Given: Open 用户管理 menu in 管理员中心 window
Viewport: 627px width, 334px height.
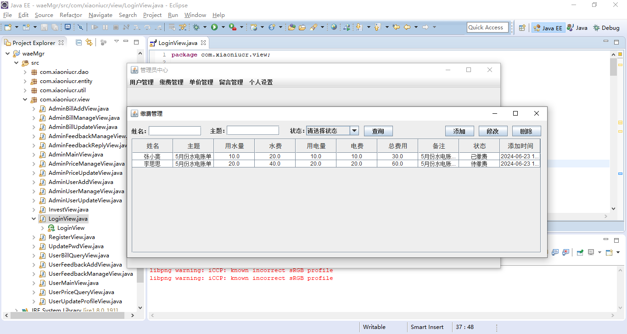Looking at the screenshot, I should 141,83.
